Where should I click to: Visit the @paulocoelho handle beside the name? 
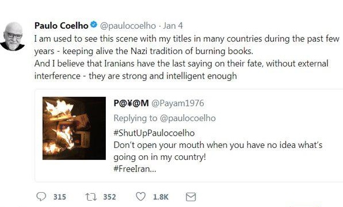tap(128, 26)
